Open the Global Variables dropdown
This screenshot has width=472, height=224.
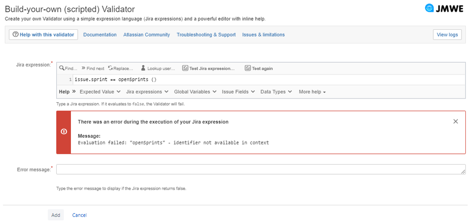(x=195, y=92)
